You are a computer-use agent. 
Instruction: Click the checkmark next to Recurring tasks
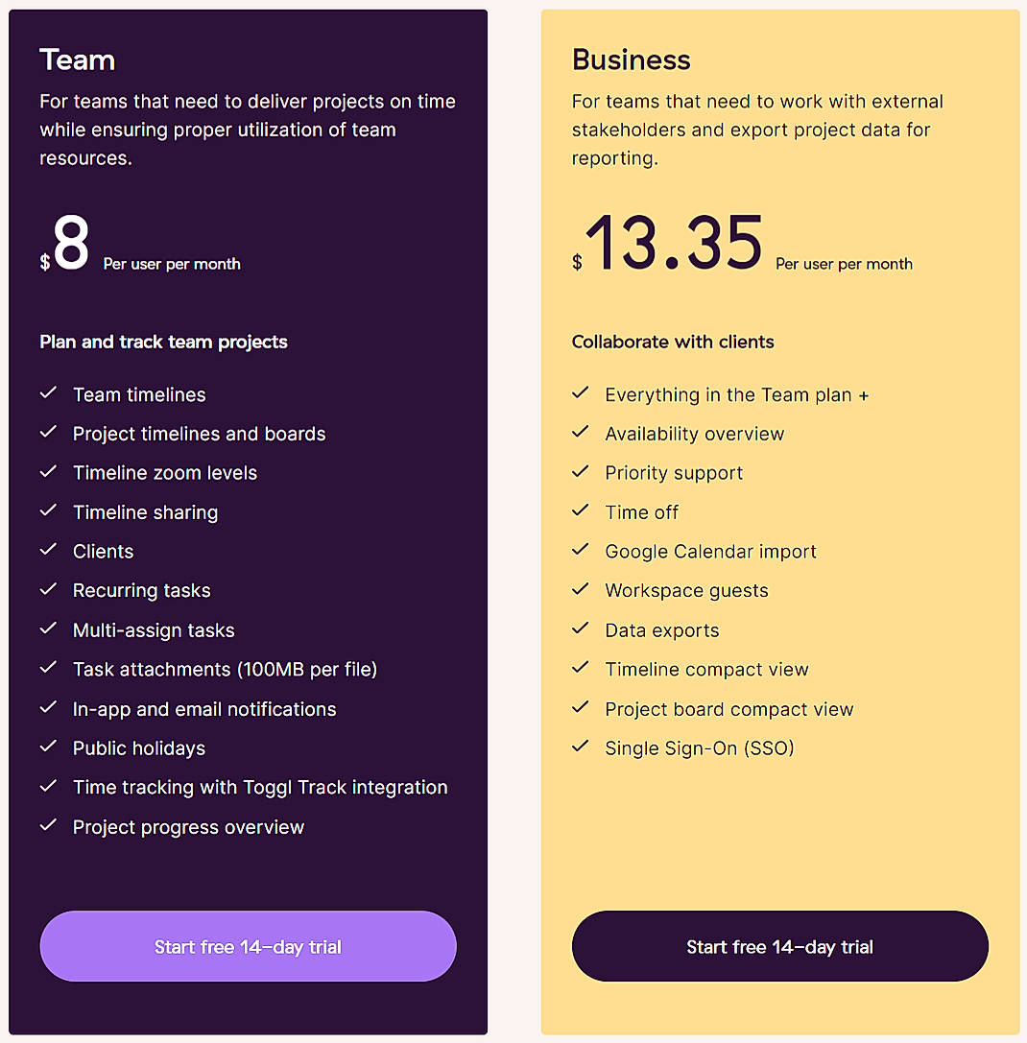[49, 590]
